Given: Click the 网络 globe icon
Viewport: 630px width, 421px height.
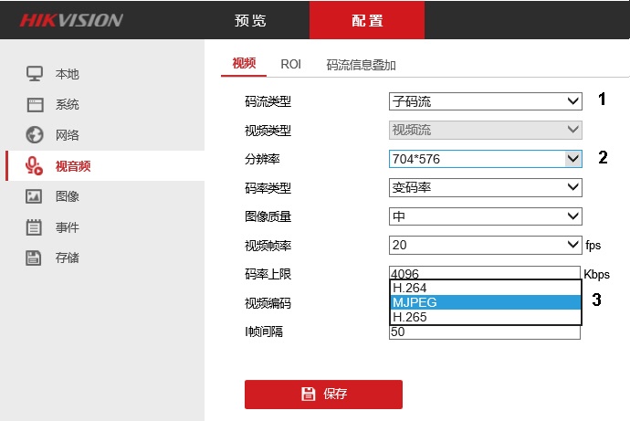Looking at the screenshot, I should point(35,135).
